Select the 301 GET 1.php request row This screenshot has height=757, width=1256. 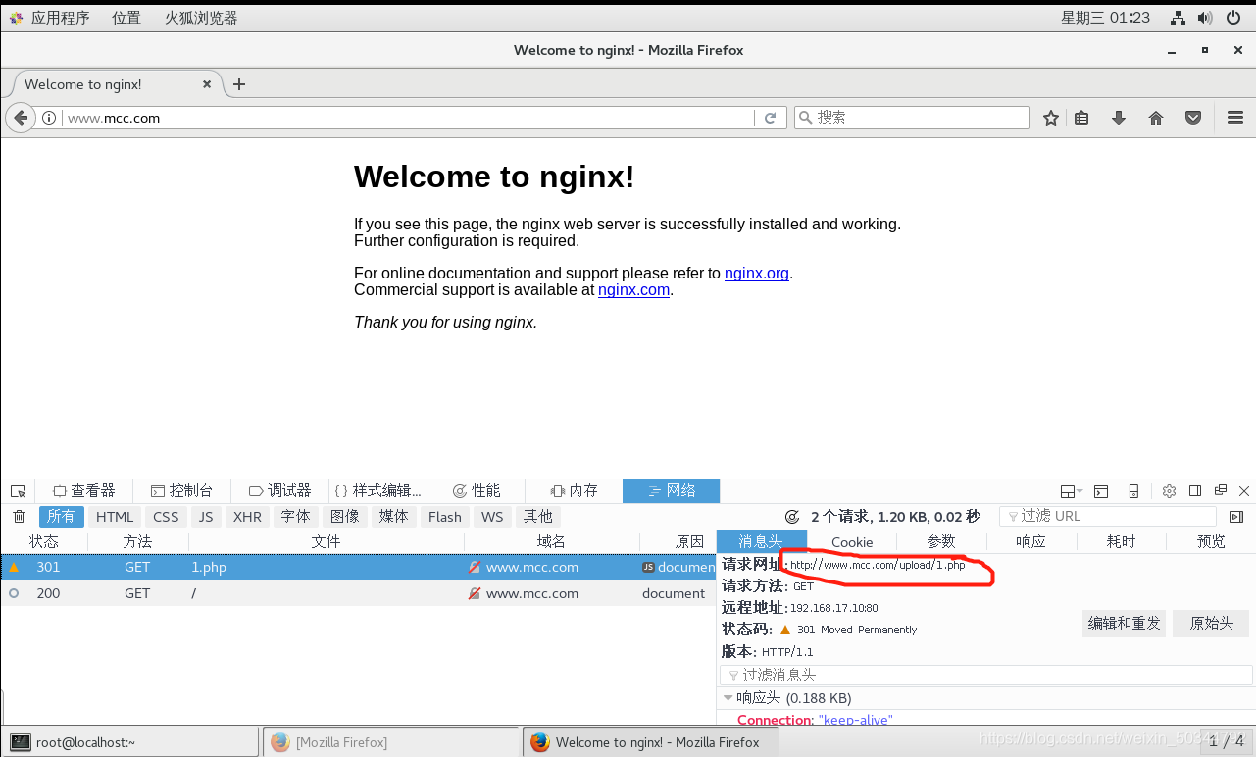coord(358,567)
